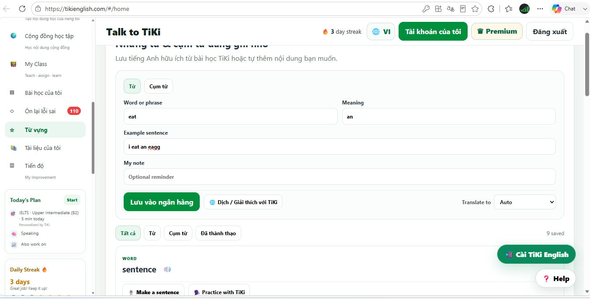Open Tài liệu của tôi
590x299 pixels.
click(42, 148)
